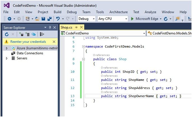Open the Project menu
The image size is (192, 117).
pyautogui.click(x=43, y=12)
